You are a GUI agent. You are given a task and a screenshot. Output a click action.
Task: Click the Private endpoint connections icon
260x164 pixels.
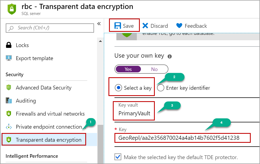click(9, 127)
